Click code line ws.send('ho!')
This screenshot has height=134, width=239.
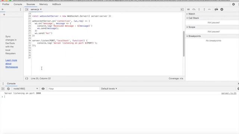click(43, 33)
